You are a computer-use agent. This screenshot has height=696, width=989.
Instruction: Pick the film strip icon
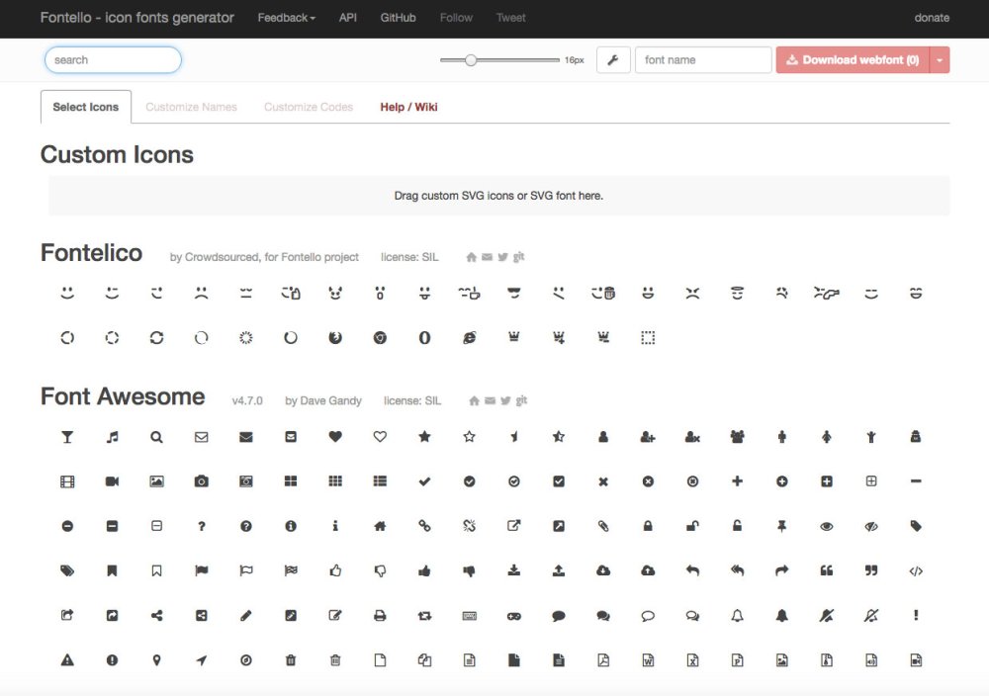point(67,481)
